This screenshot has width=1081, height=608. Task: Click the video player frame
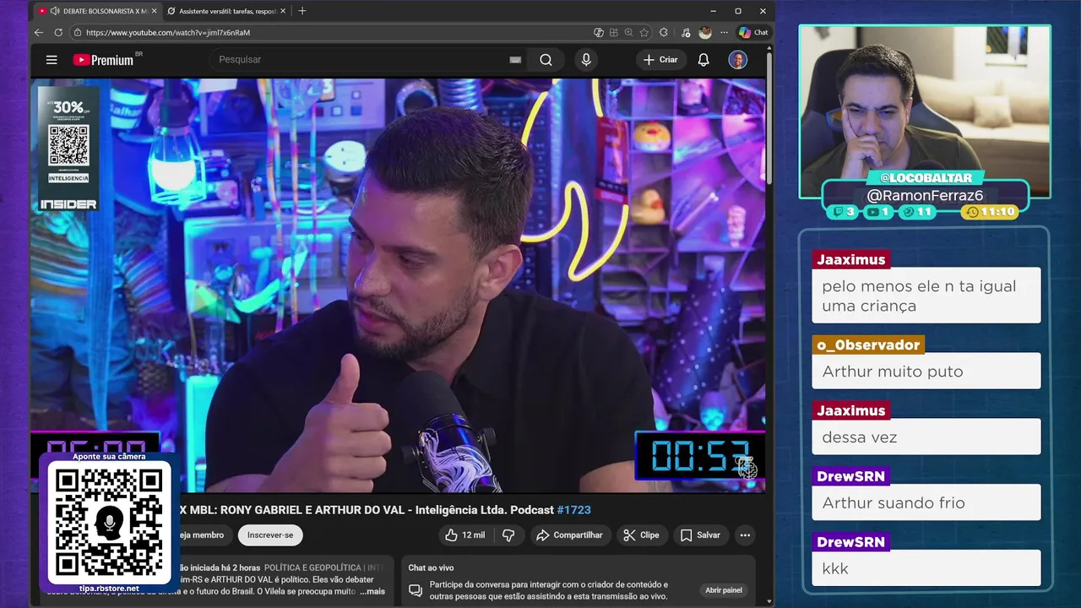pyautogui.click(x=398, y=285)
